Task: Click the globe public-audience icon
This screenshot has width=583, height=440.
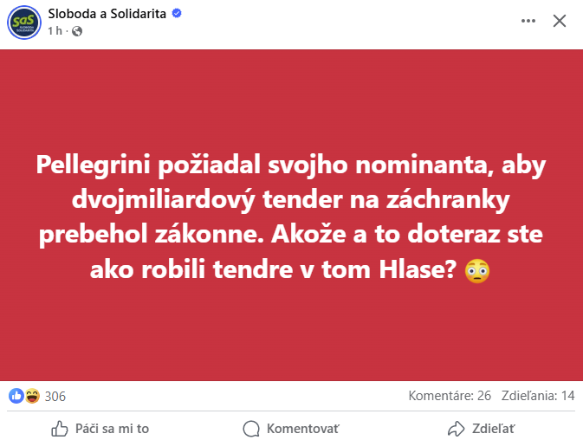Action: 77,31
